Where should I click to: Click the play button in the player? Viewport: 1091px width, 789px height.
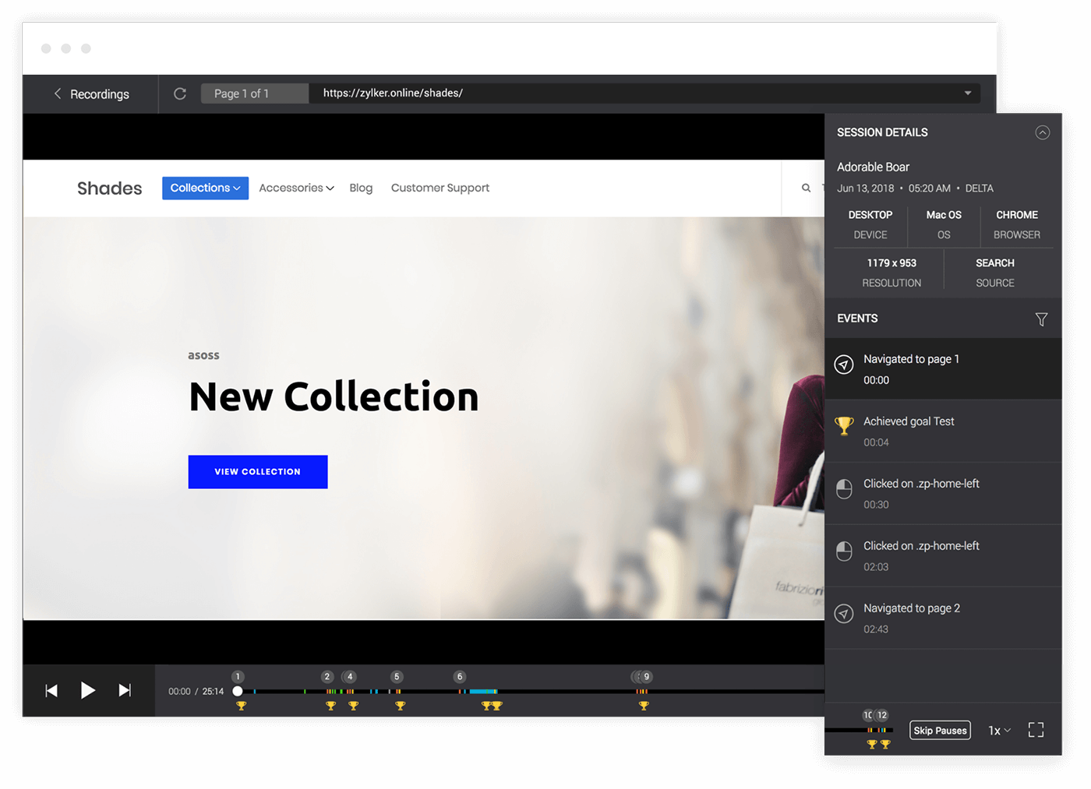point(88,690)
